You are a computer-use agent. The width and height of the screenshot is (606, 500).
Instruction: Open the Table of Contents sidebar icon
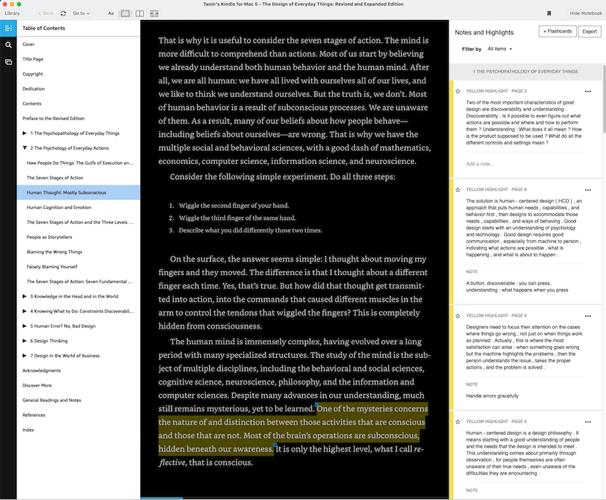tap(8, 29)
